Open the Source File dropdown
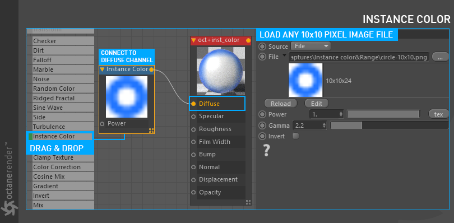The width and height of the screenshot is (454, 223). click(x=311, y=46)
